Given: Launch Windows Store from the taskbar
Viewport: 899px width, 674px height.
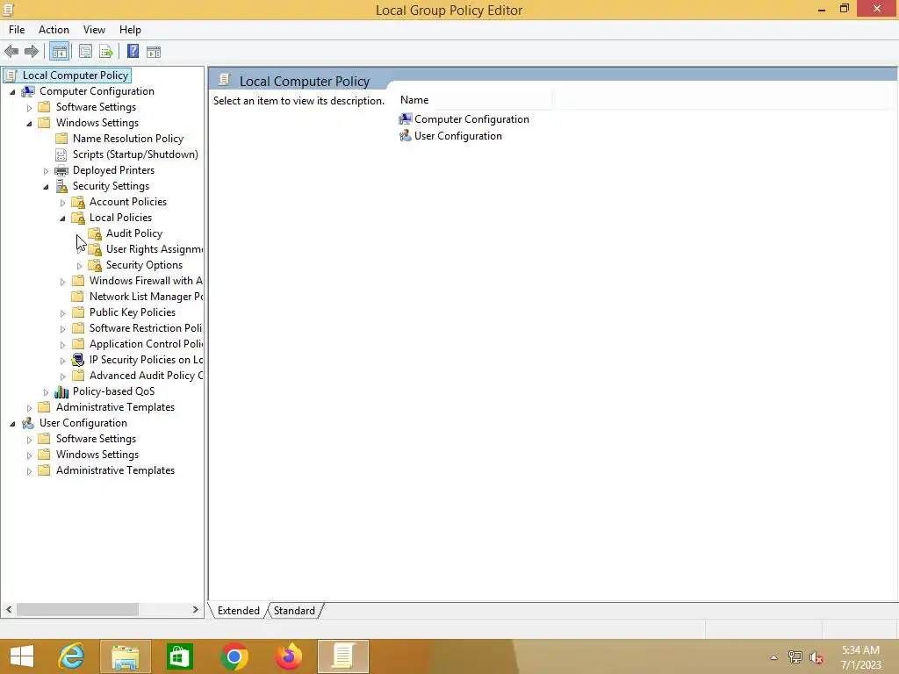Looking at the screenshot, I should tap(179, 656).
